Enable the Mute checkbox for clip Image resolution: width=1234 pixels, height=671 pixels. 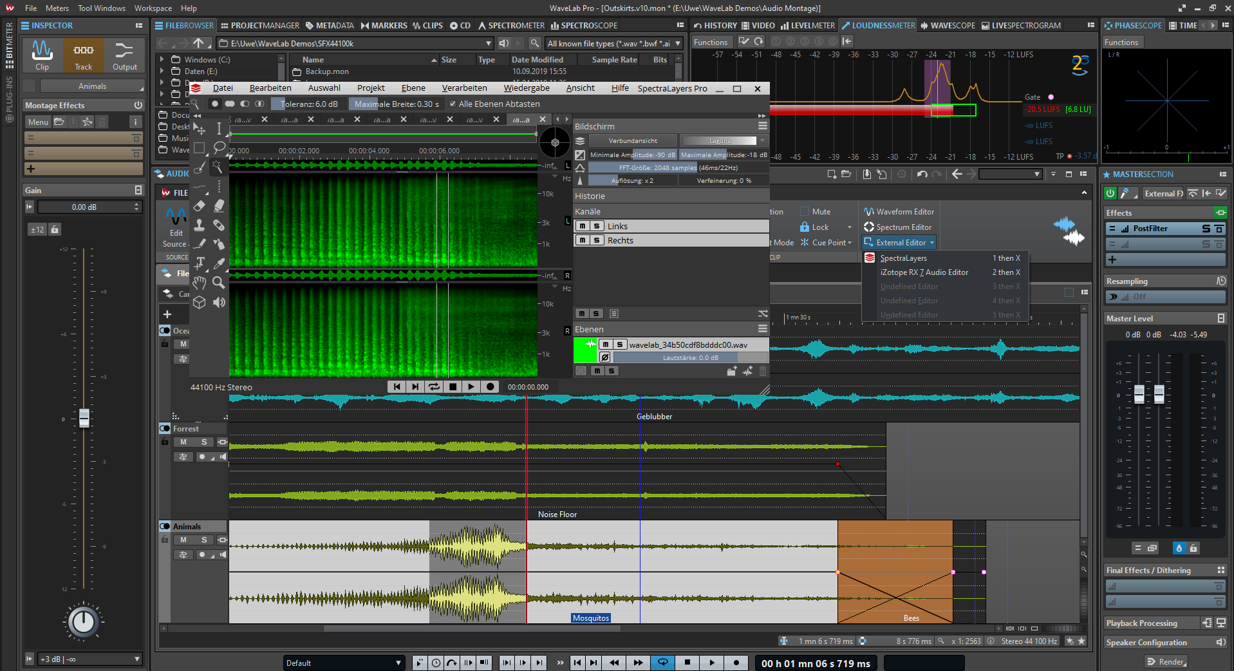805,212
